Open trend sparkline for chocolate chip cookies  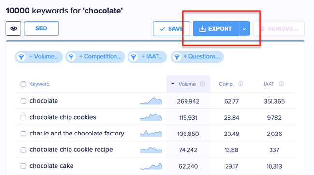pos(151,117)
